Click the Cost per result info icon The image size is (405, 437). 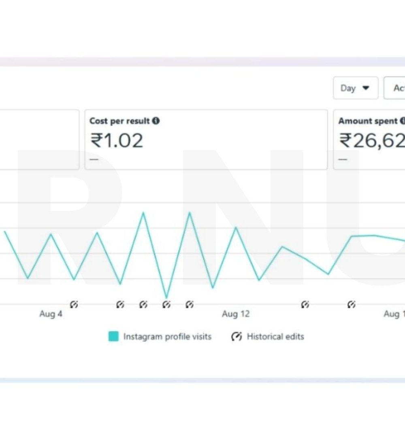[x=156, y=121]
